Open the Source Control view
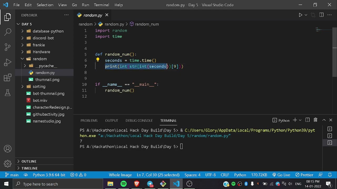 [8, 47]
